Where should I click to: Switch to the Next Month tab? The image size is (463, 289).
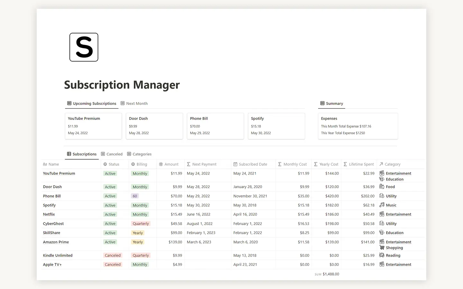coord(134,103)
